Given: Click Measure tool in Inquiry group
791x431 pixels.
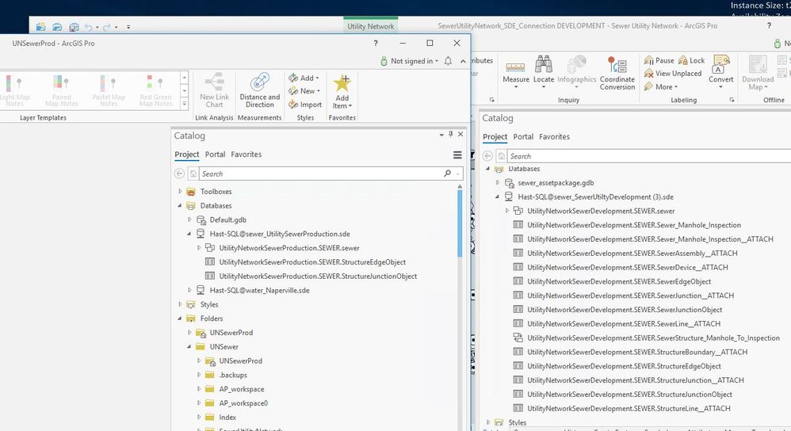Looking at the screenshot, I should pyautogui.click(x=515, y=73).
